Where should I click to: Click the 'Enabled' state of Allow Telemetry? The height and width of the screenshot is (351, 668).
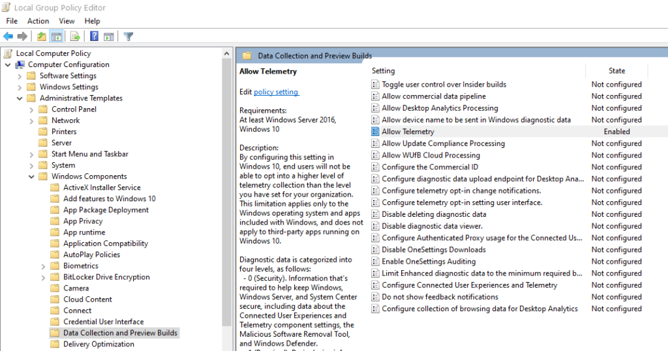coord(616,132)
